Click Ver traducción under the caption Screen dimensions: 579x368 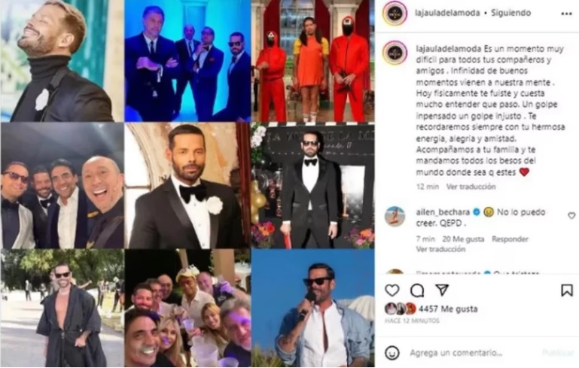click(x=471, y=187)
